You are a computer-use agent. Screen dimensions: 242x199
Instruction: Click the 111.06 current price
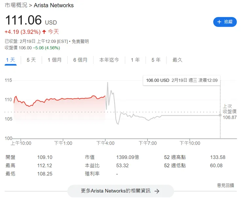[23, 20]
